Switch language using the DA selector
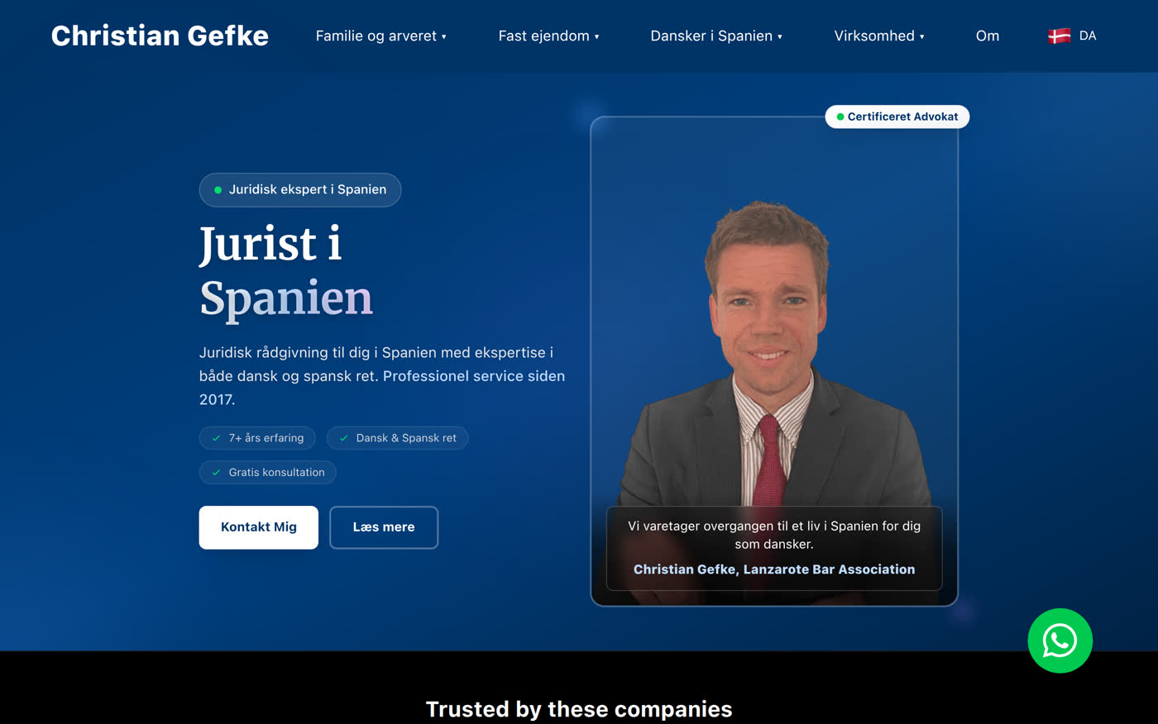1158x724 pixels. [1072, 36]
